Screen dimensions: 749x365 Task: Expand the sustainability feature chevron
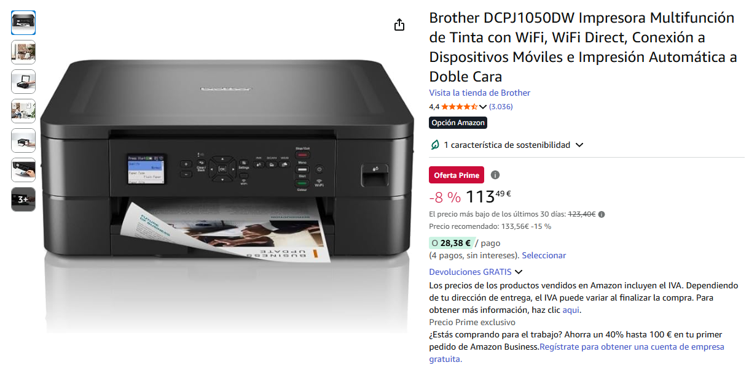pyautogui.click(x=579, y=145)
